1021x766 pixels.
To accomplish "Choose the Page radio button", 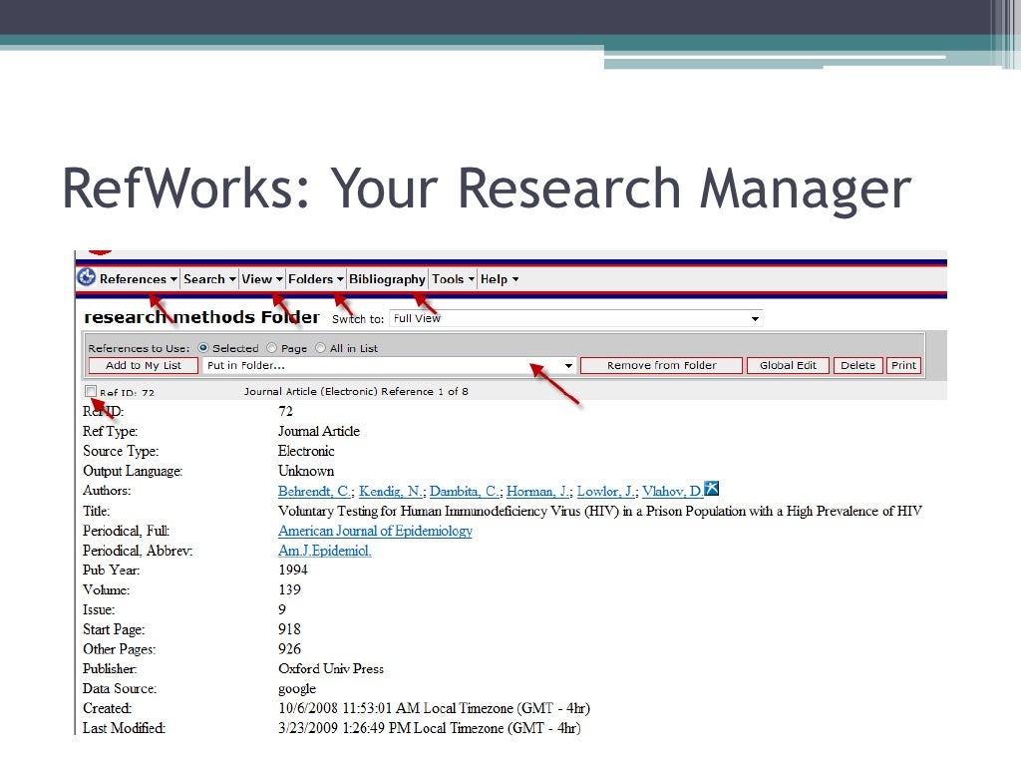I will pos(271,348).
